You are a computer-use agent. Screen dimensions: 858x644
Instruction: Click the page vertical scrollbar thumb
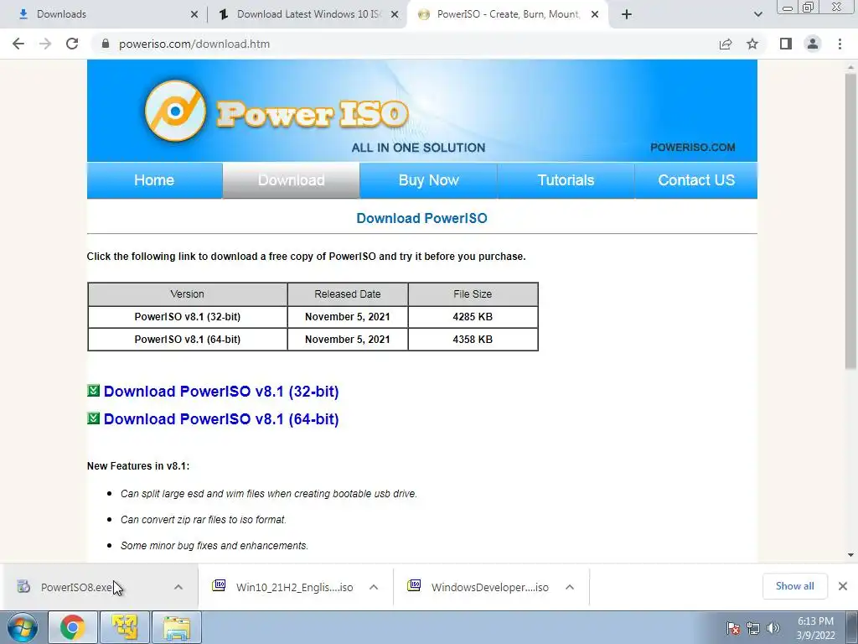[850, 221]
